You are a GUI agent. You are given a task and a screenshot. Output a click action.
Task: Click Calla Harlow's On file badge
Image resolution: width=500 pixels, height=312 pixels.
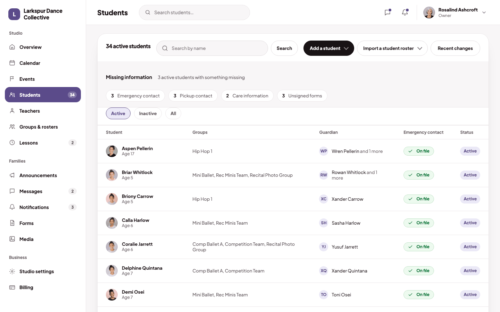419,223
